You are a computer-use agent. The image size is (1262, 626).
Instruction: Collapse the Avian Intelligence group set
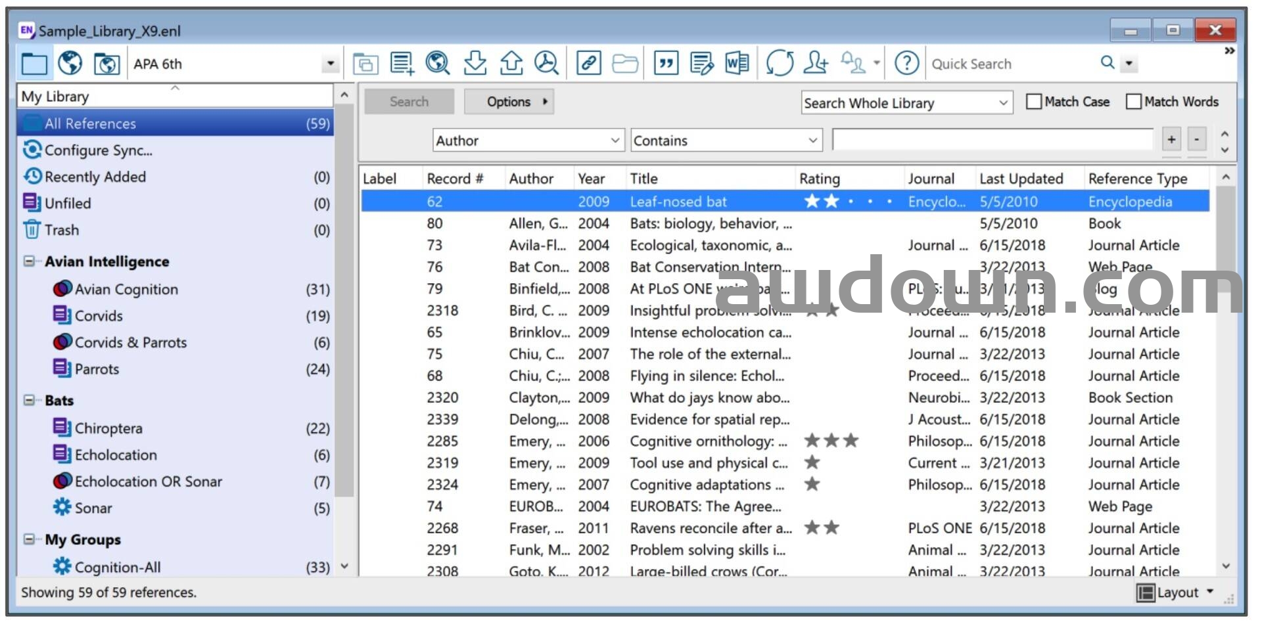29,261
